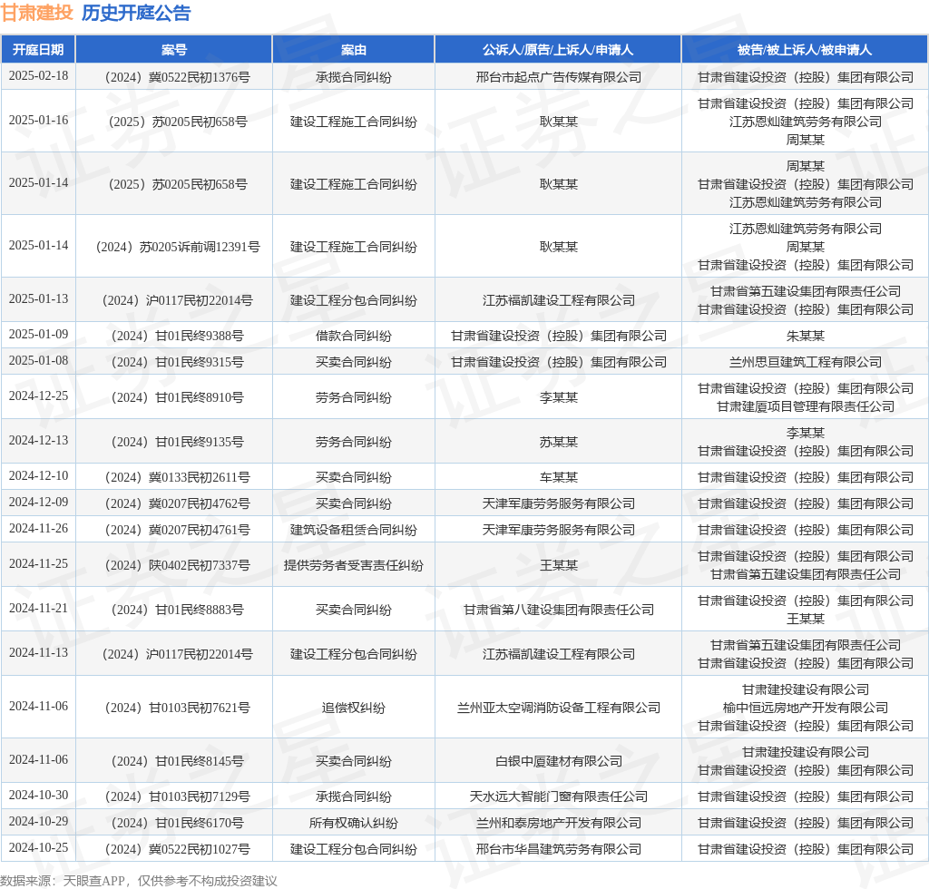929x889 pixels.
Task: Select case number 冀0207民初4761号
Action: (177, 530)
